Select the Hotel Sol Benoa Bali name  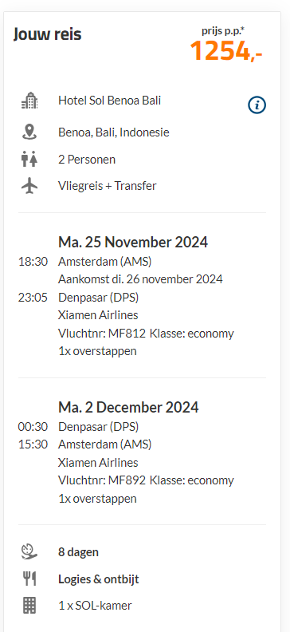pos(109,101)
